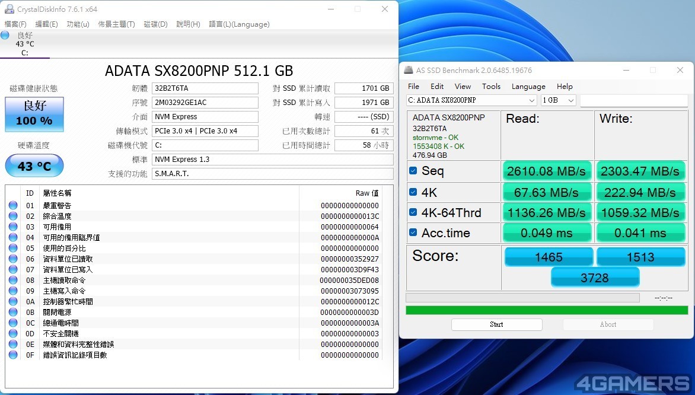Click status icon for attribute 07 資料單位已寫入

13,269
